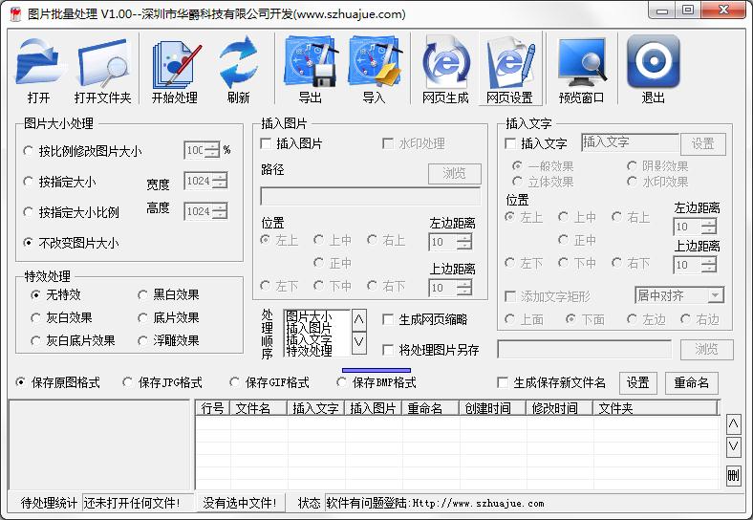Choose 浮雕效果 emboss effect
The width and height of the screenshot is (753, 520).
pos(168,340)
